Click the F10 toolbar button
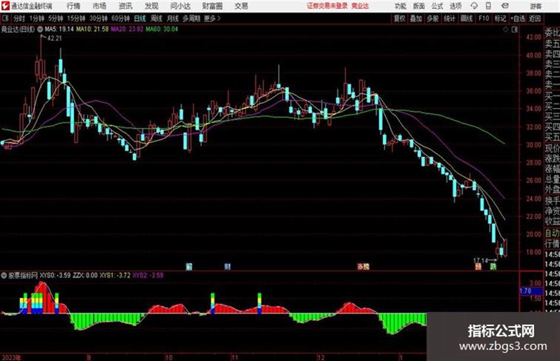 484,18
